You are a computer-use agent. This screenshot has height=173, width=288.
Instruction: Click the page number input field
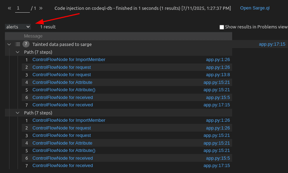tap(22, 8)
